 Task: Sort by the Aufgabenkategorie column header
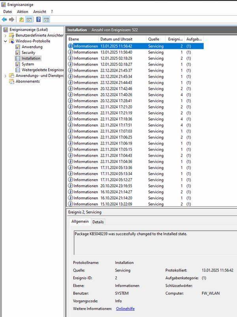194,39
